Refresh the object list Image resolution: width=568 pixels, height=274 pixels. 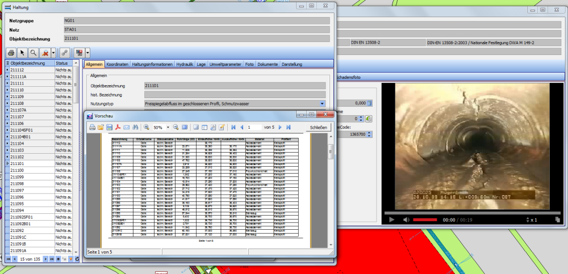(x=77, y=259)
